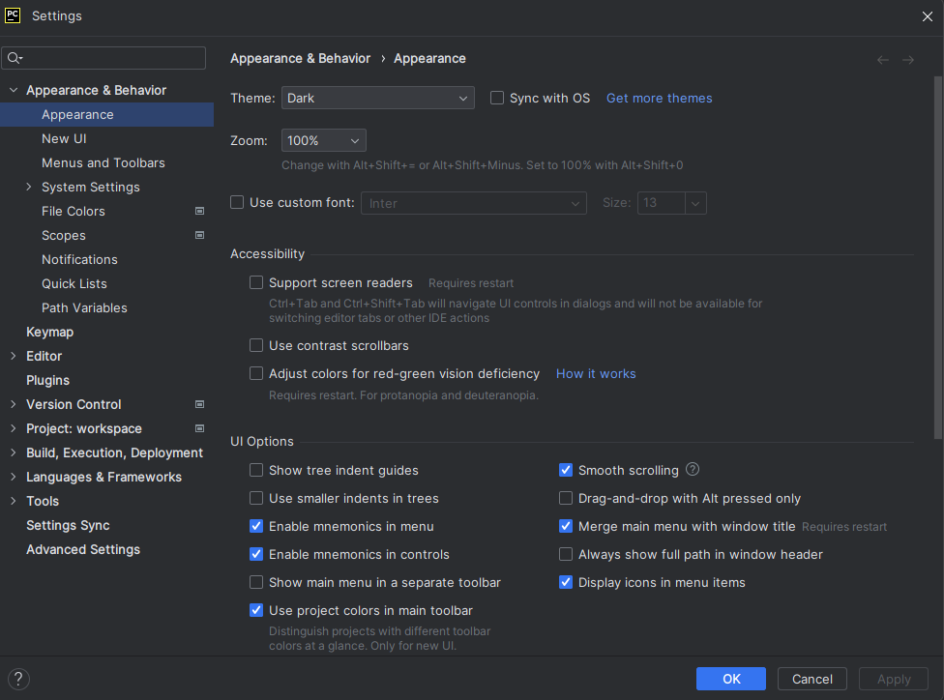
Task: Click the forward navigation arrow icon
Action: [x=908, y=60]
